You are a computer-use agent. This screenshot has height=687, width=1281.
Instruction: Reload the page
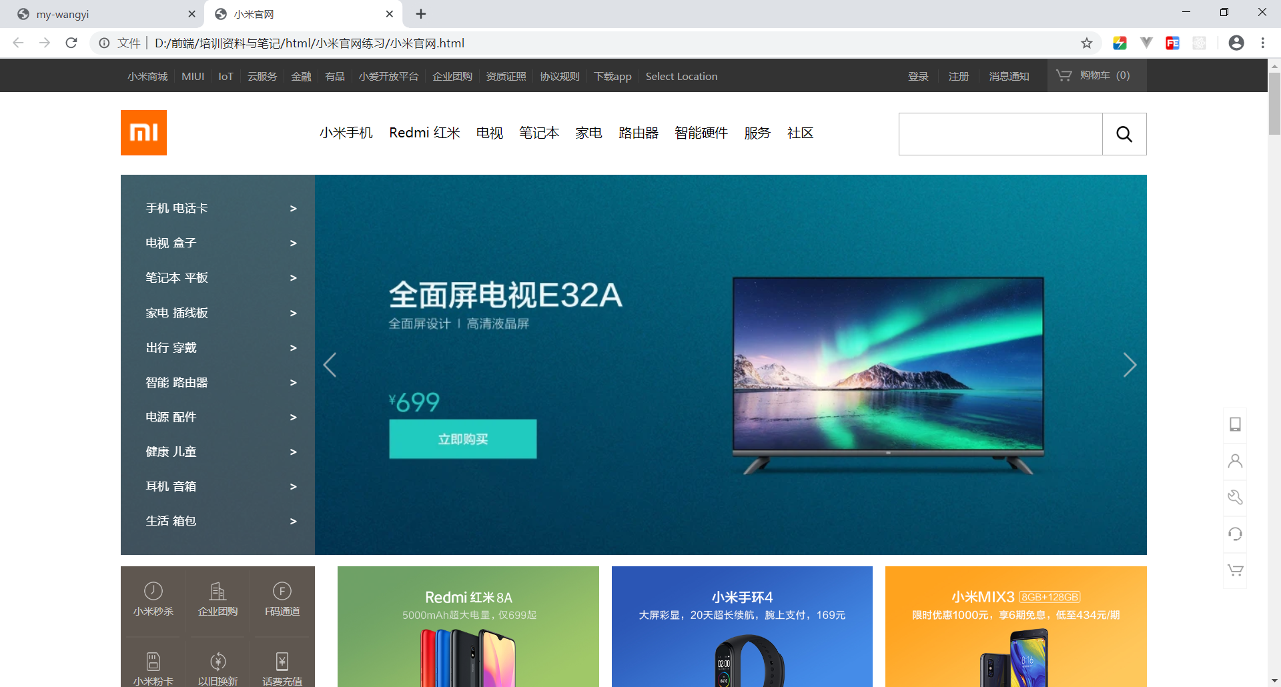(71, 43)
